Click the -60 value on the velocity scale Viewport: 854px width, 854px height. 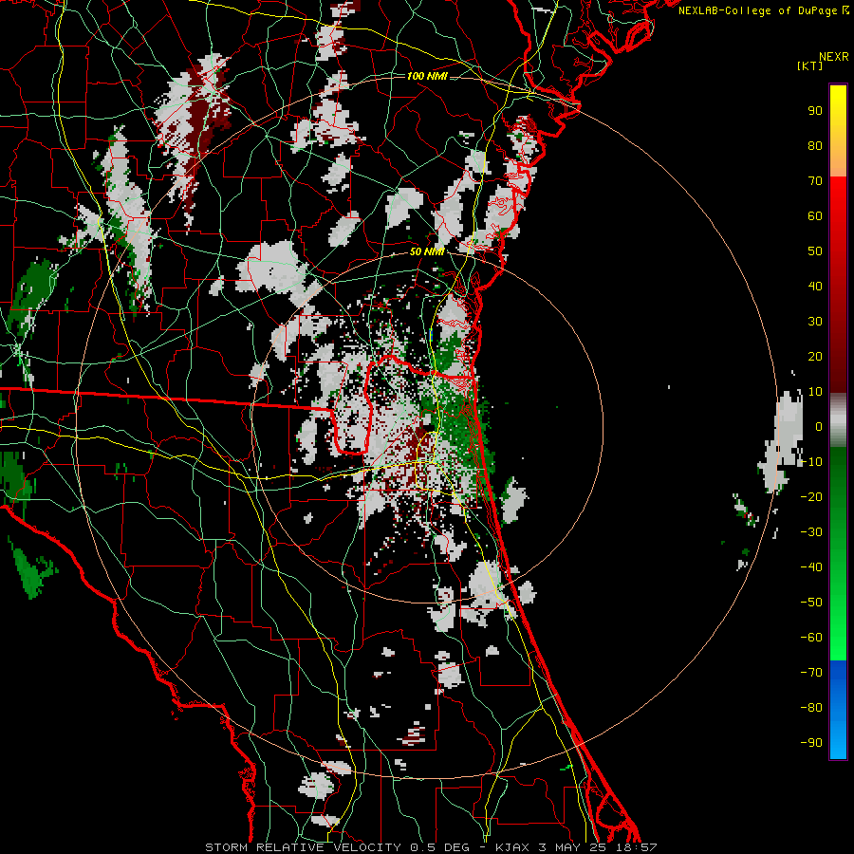(811, 638)
